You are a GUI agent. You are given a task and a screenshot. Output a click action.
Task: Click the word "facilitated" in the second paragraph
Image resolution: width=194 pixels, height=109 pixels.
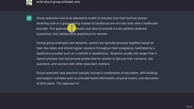(142, 48)
